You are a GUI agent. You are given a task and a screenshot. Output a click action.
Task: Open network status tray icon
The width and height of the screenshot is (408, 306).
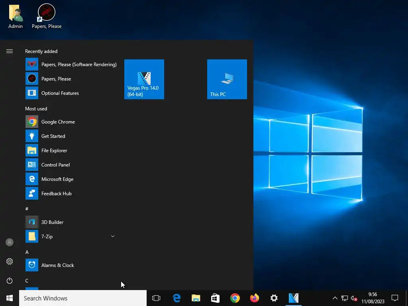point(345,298)
